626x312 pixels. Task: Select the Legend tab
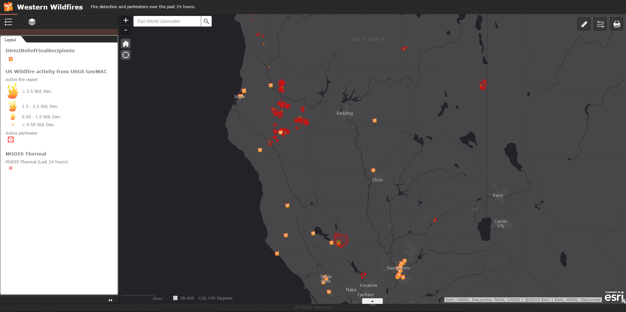(10, 40)
